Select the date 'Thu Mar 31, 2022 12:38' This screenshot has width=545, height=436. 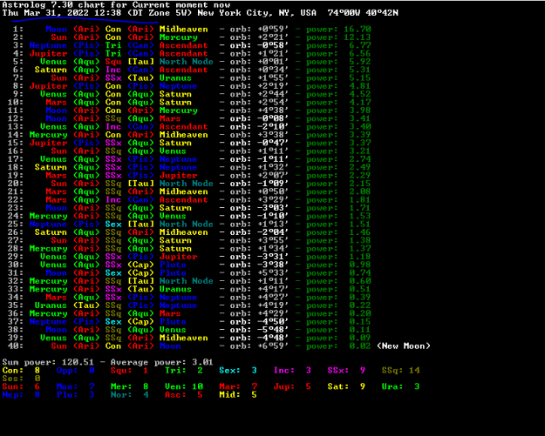(62, 13)
